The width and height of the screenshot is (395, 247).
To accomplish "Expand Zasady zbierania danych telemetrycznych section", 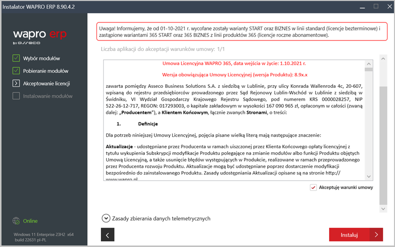I will click(106, 218).
